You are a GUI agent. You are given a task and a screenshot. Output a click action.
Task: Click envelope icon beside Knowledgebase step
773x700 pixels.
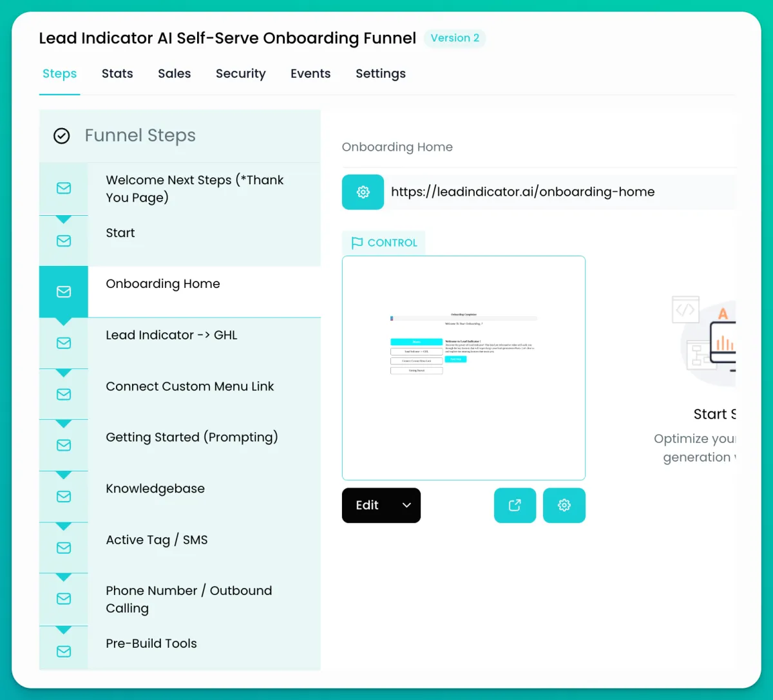[64, 497]
